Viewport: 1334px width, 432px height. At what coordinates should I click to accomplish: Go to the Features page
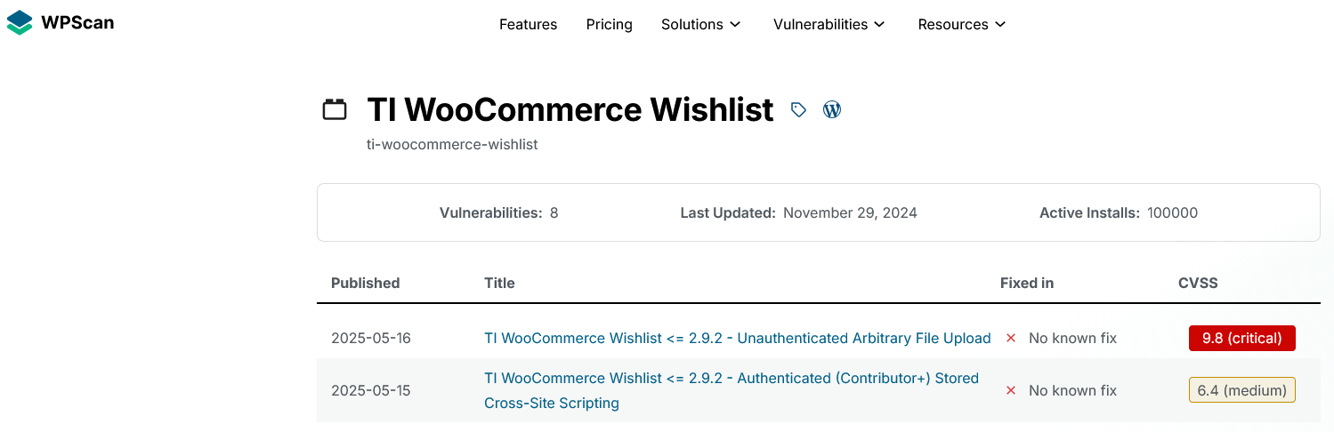click(x=528, y=25)
